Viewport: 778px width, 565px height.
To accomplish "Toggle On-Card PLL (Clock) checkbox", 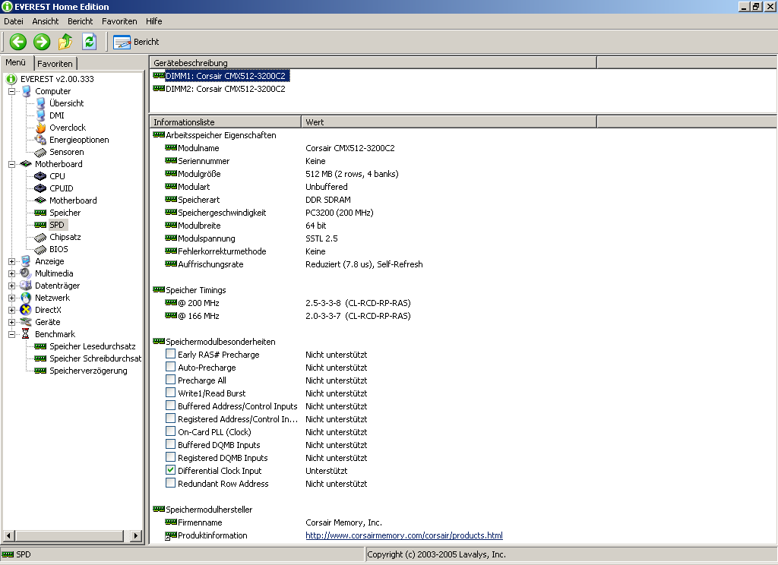I will [x=170, y=431].
